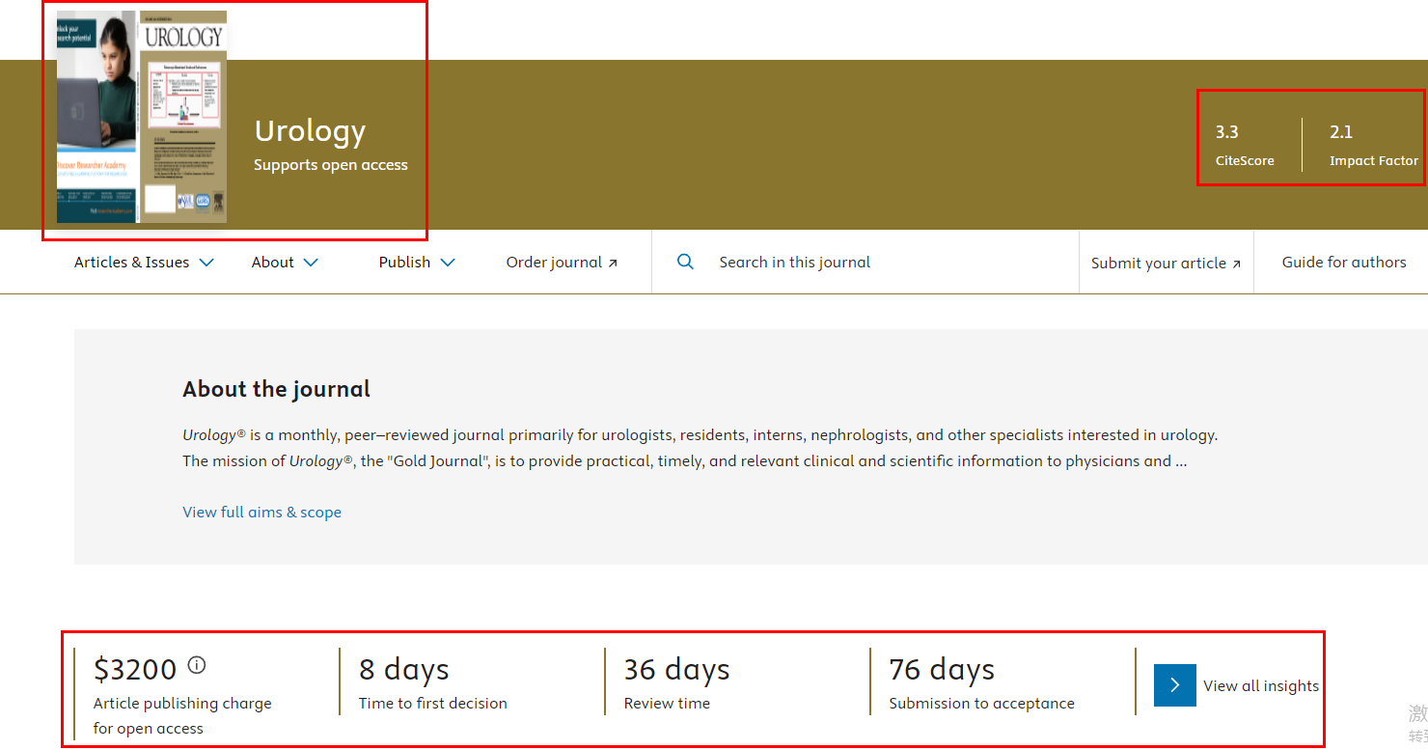Viewport: 1428px width, 750px height.
Task: Select the 8 days Time to first decision stat
Action: (x=432, y=682)
